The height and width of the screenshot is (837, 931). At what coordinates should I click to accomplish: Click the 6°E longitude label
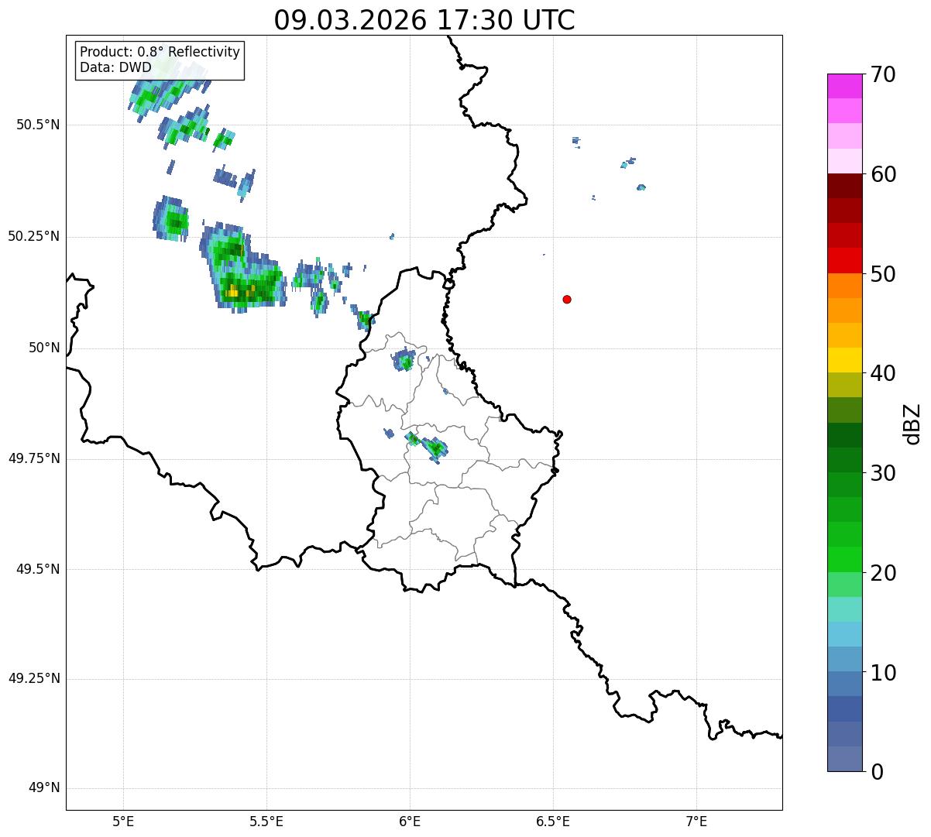pyautogui.click(x=410, y=821)
